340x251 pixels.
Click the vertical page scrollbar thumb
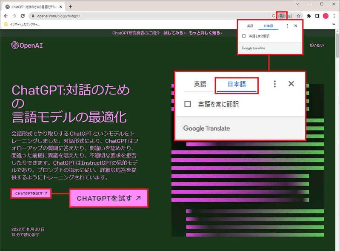coord(337,46)
